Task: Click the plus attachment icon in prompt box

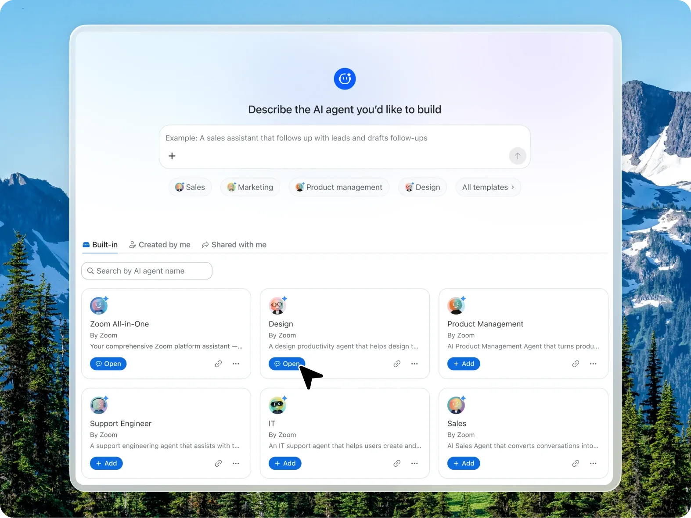Action: [x=172, y=156]
